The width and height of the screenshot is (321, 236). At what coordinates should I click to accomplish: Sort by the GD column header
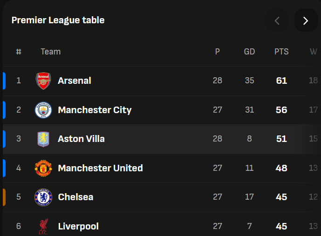click(x=249, y=52)
